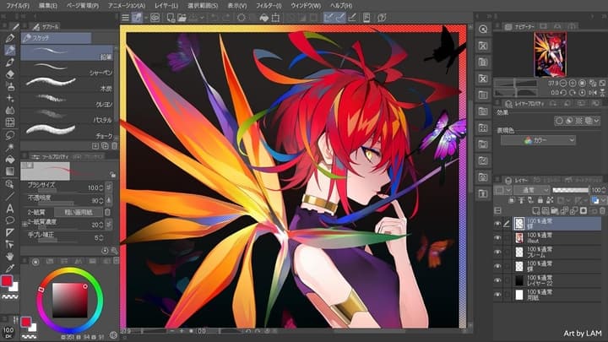Delete the sub tool with trash icon
This screenshot has width=608, height=342.
point(114,146)
